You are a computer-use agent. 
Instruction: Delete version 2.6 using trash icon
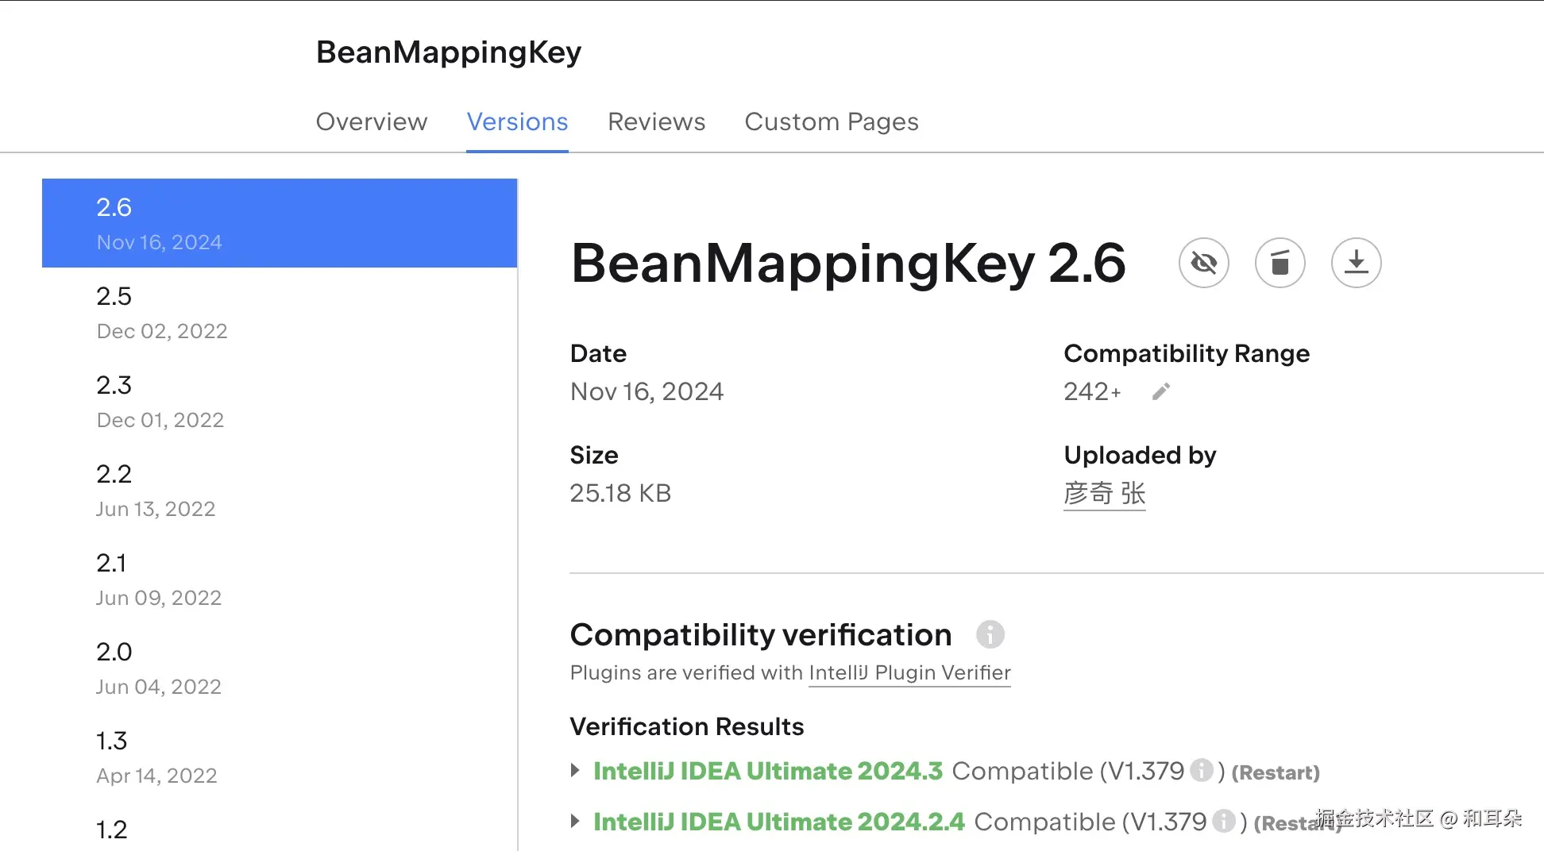point(1280,263)
